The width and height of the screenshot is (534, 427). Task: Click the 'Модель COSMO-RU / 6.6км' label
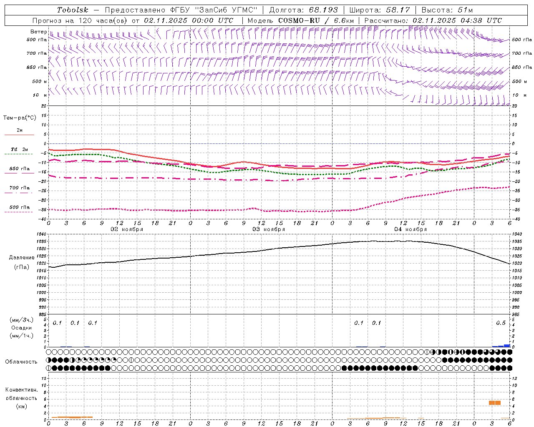(x=301, y=20)
